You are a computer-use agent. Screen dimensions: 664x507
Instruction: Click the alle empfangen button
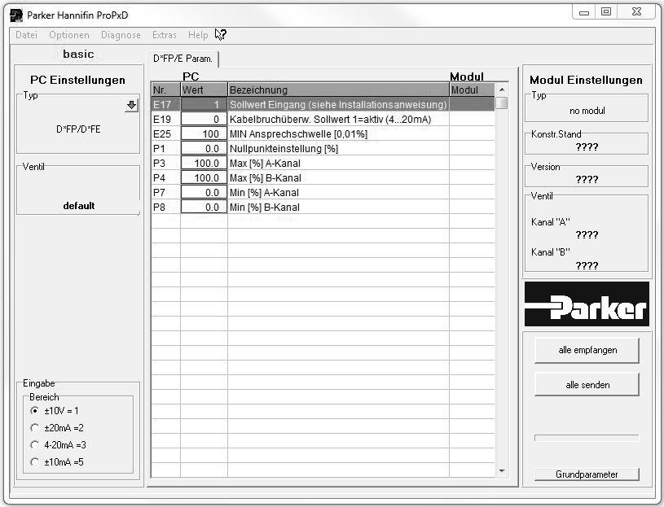(x=587, y=350)
